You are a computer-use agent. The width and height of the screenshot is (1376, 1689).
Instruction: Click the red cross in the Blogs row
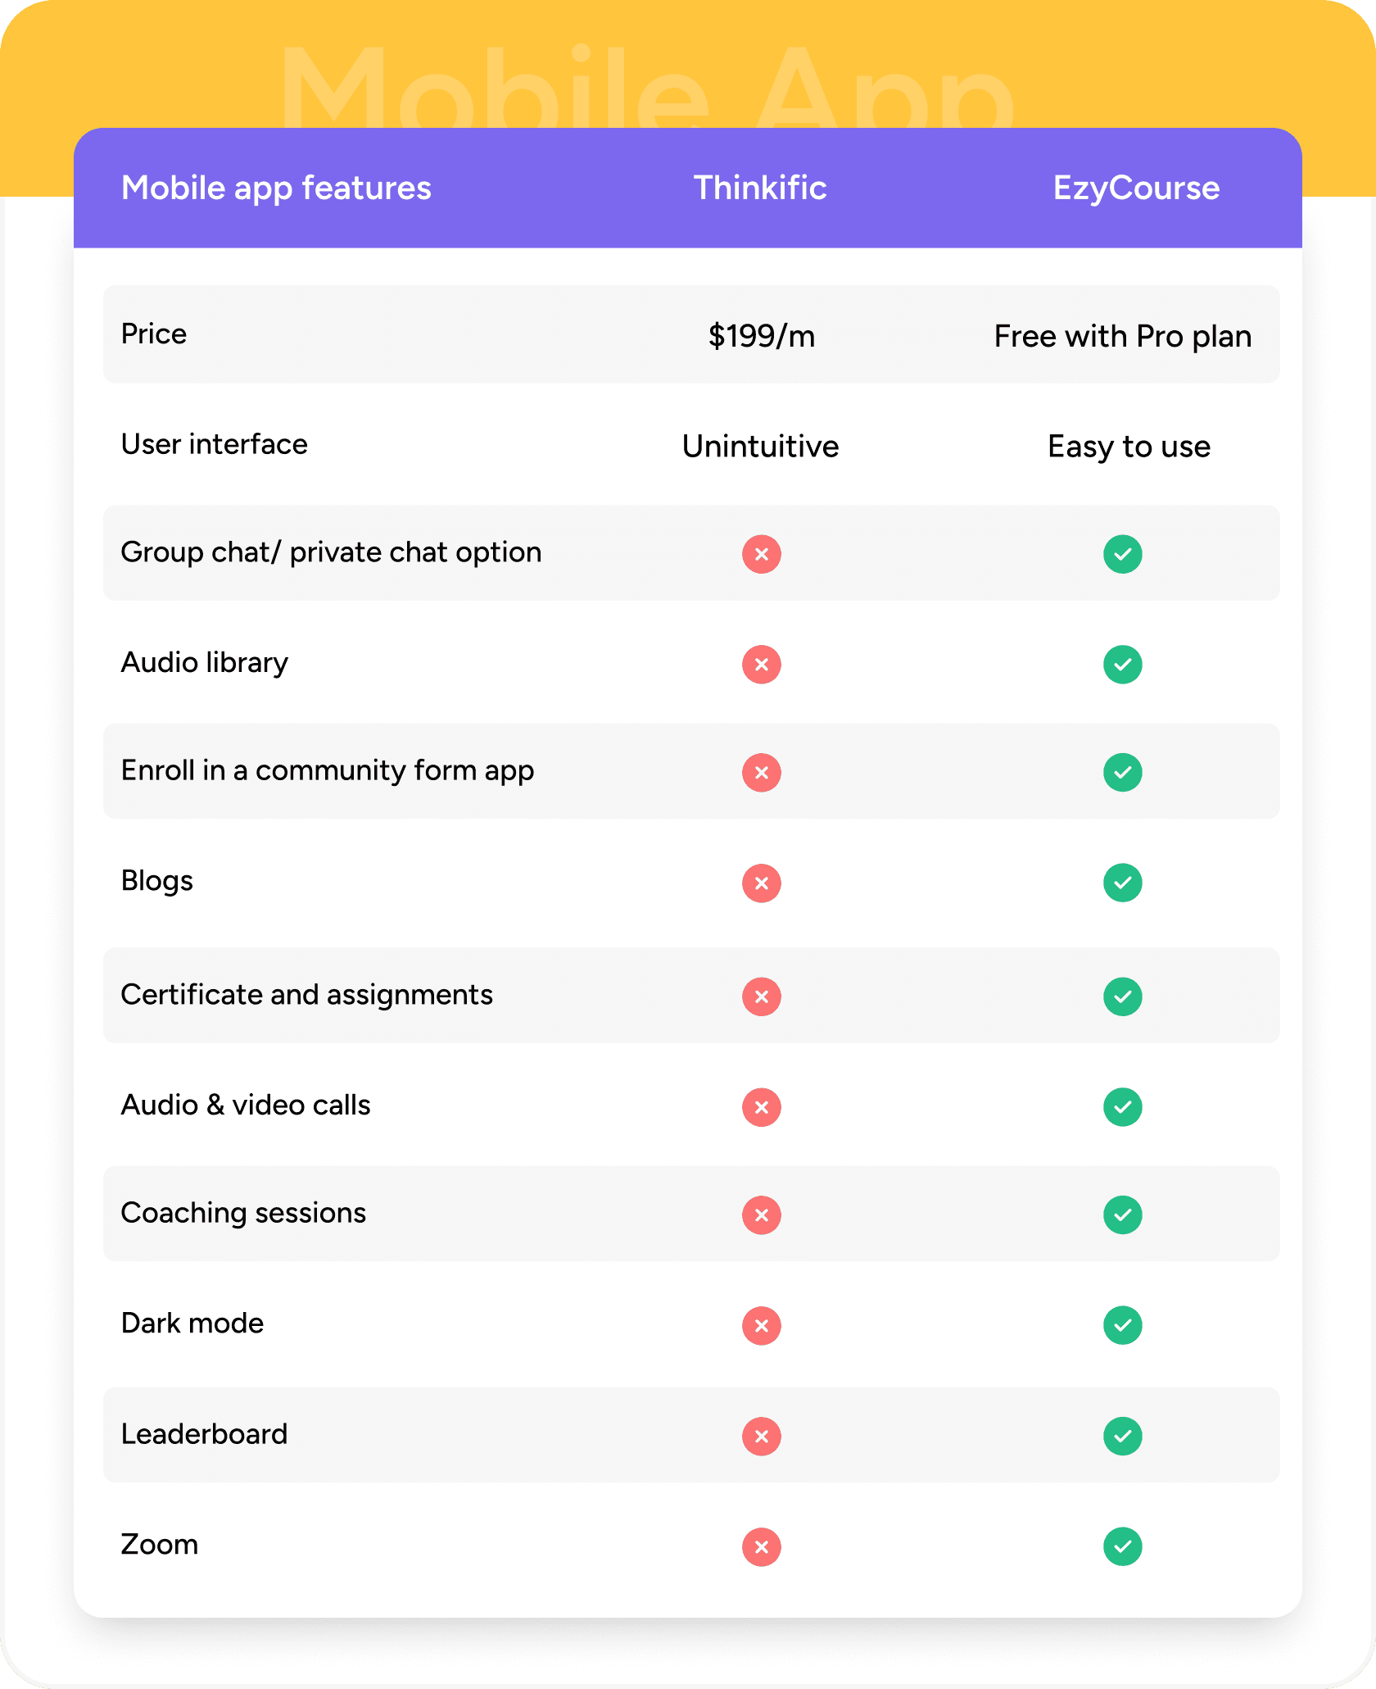coord(761,883)
